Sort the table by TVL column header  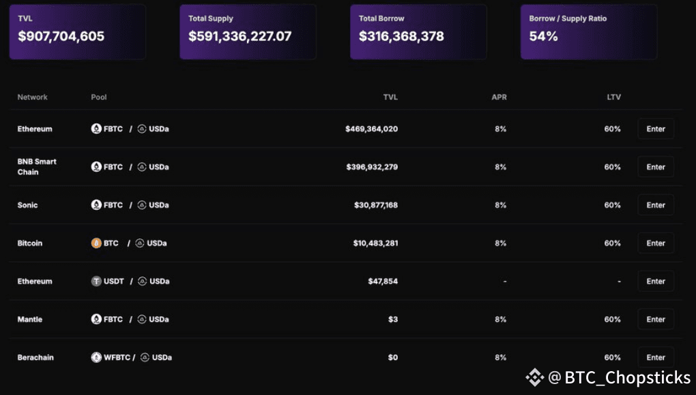[390, 97]
